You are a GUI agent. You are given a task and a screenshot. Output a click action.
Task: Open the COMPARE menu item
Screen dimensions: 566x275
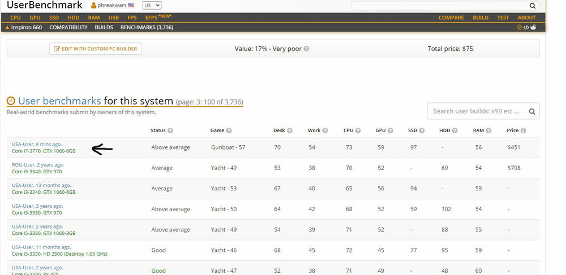(451, 18)
